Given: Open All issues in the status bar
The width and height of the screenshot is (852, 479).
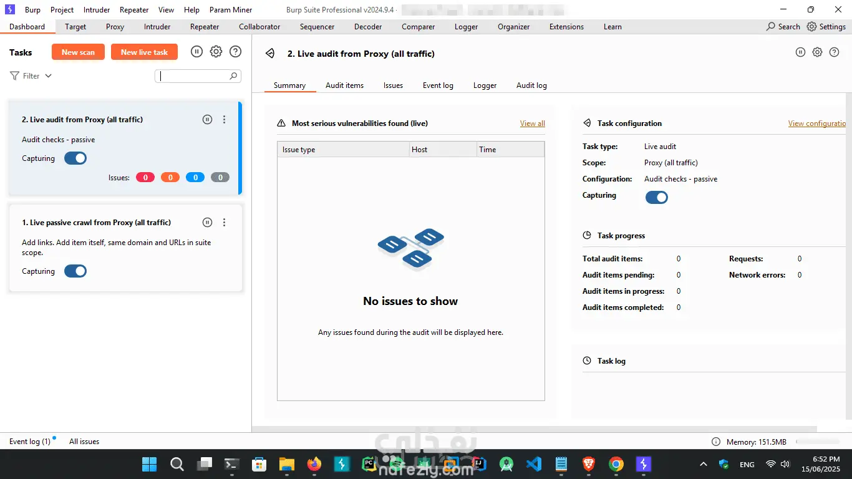Looking at the screenshot, I should coord(84,442).
